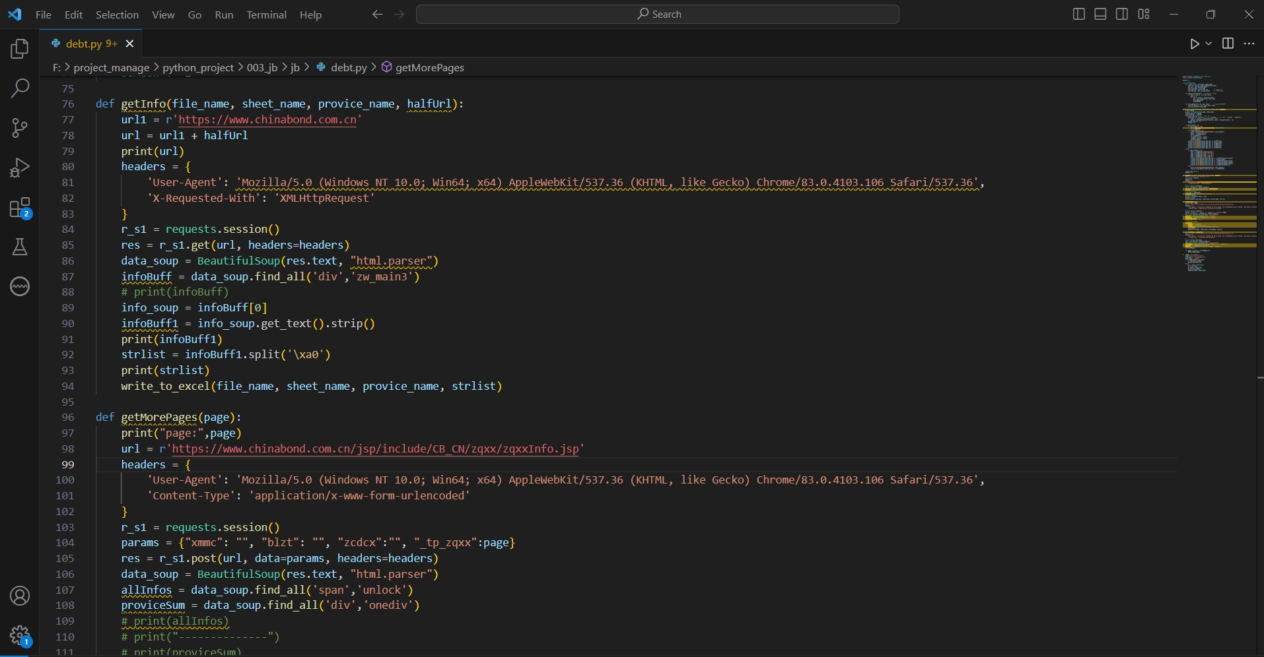Open the Accounts menu icon
The height and width of the screenshot is (657, 1264).
point(20,596)
